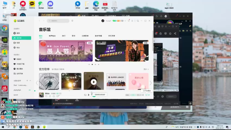Add a new playlist with plus icon
Viewport: 231px width, 130px height.
coord(27,81)
